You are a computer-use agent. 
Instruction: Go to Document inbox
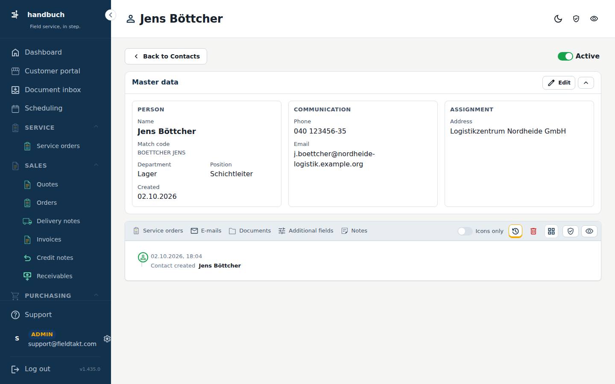click(x=56, y=90)
